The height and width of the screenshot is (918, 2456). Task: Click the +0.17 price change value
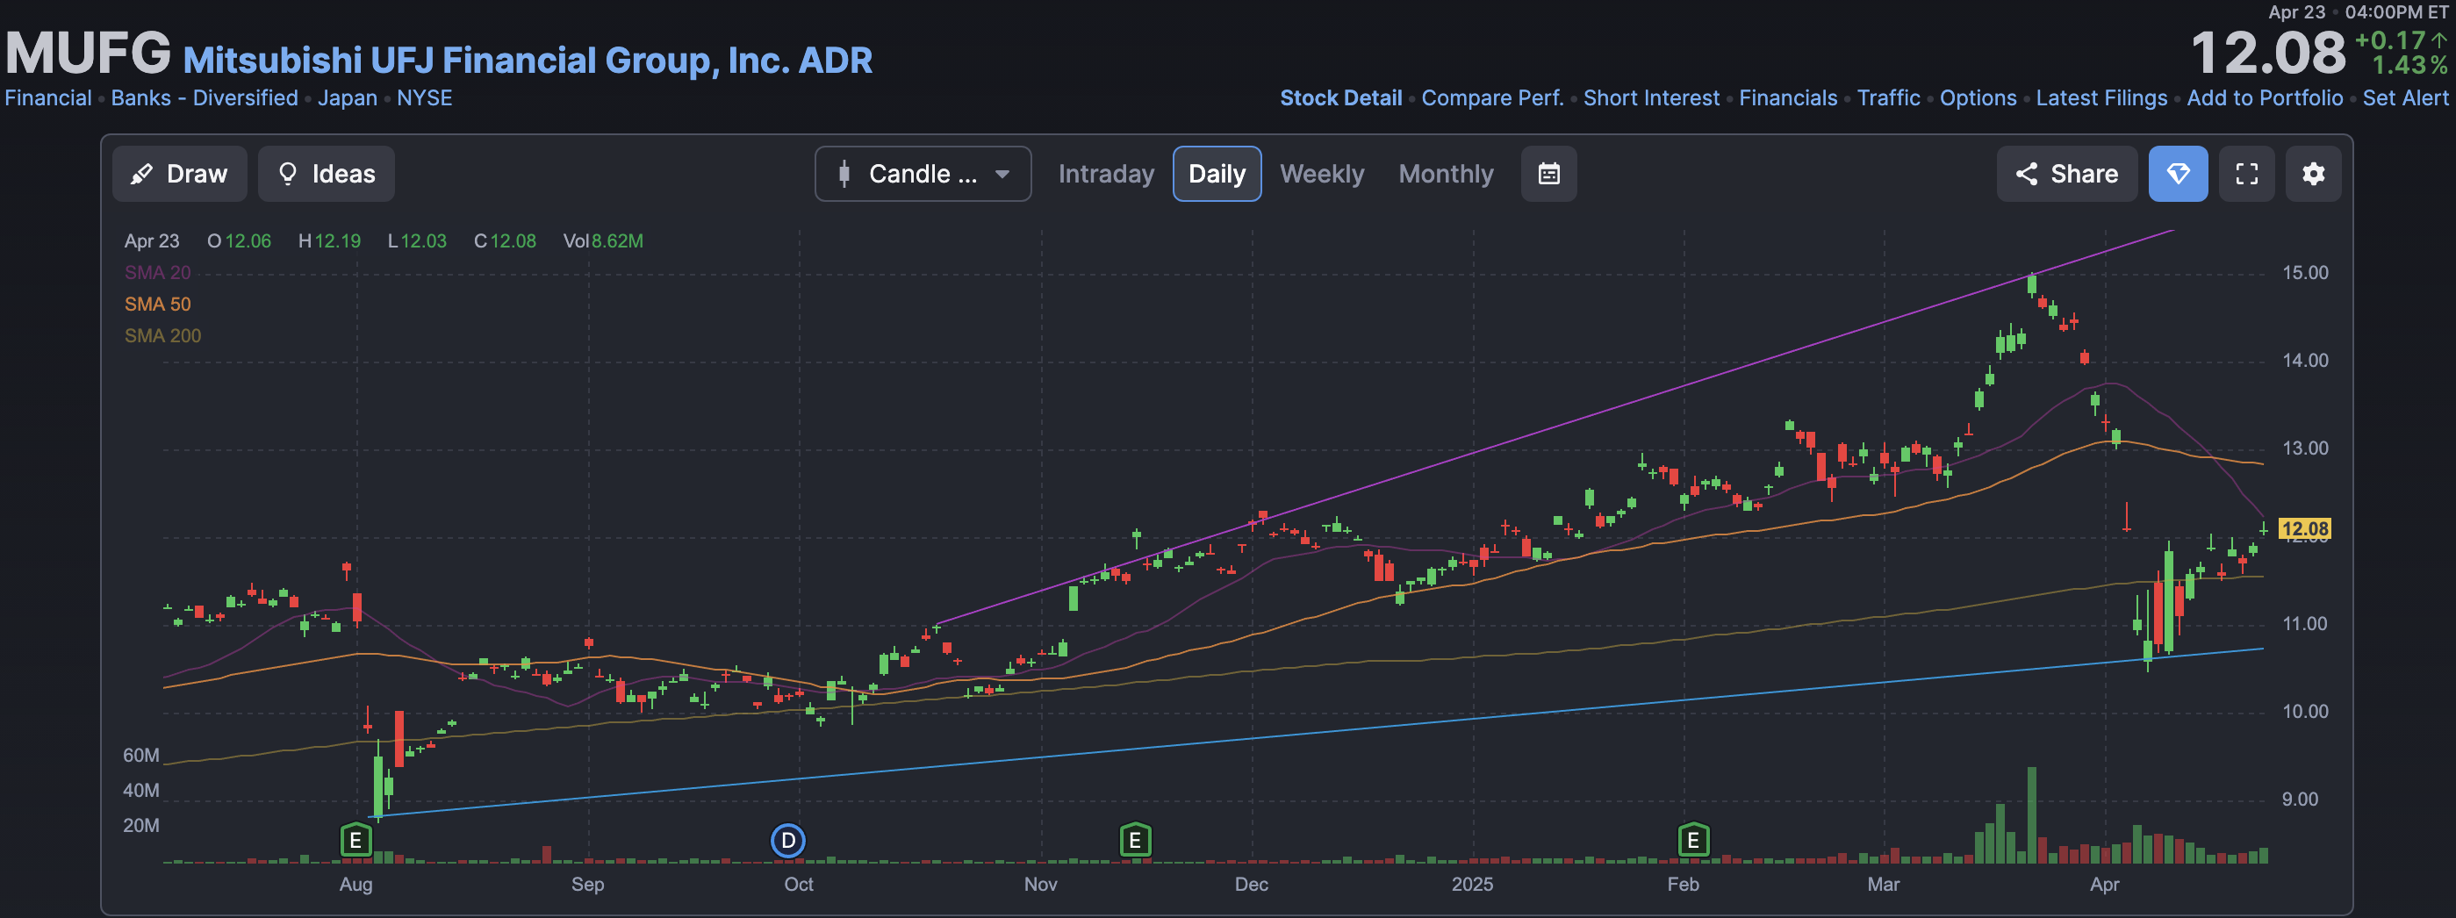pyautogui.click(x=2390, y=40)
